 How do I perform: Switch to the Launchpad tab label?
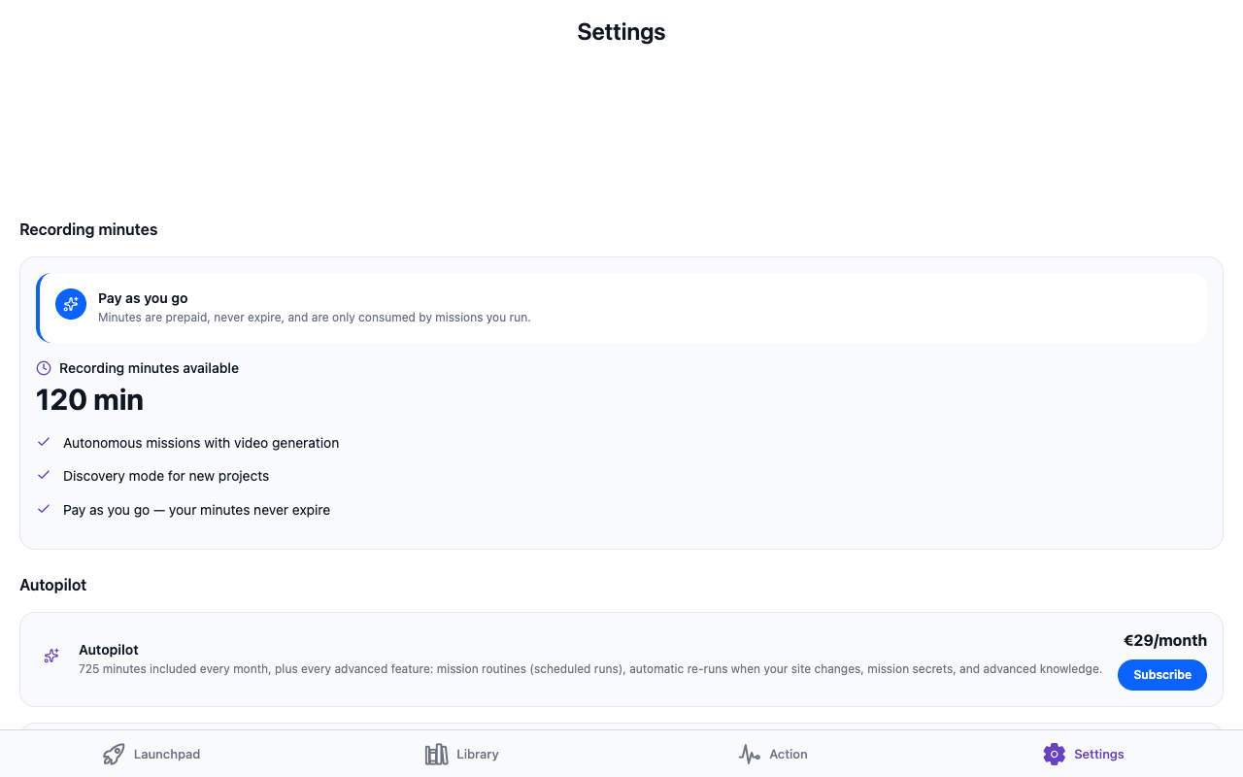167,754
